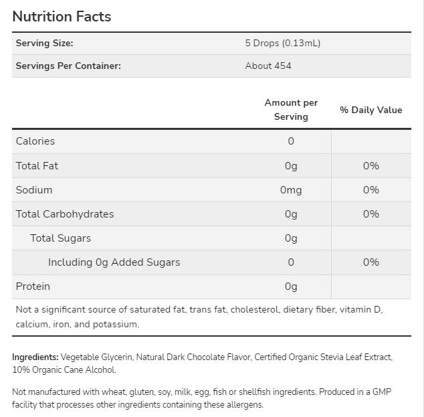This screenshot has width=424, height=417.
Task: Click the Total Fat 0% daily value
Action: pos(371,166)
